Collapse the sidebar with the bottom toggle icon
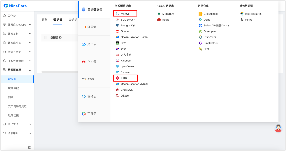 tap(29, 147)
